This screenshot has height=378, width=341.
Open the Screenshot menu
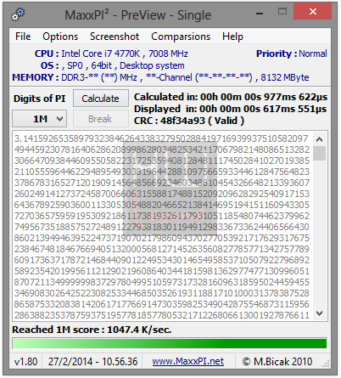115,37
